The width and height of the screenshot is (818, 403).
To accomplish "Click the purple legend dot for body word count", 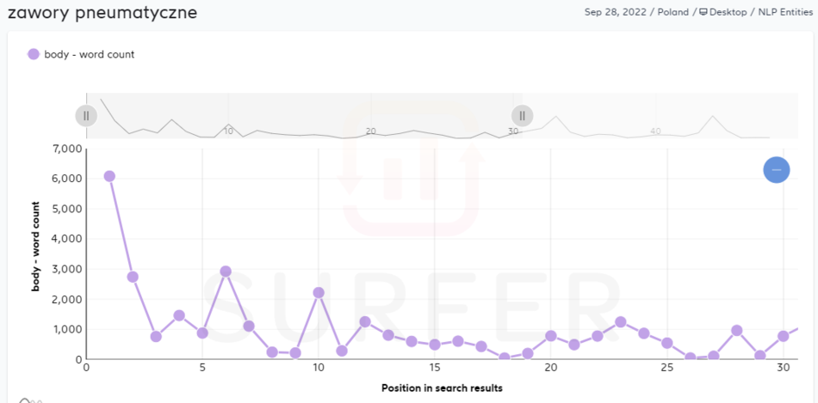I will [34, 54].
